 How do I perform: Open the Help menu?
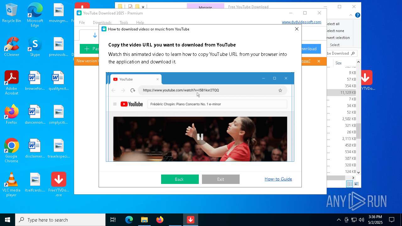coord(140,23)
